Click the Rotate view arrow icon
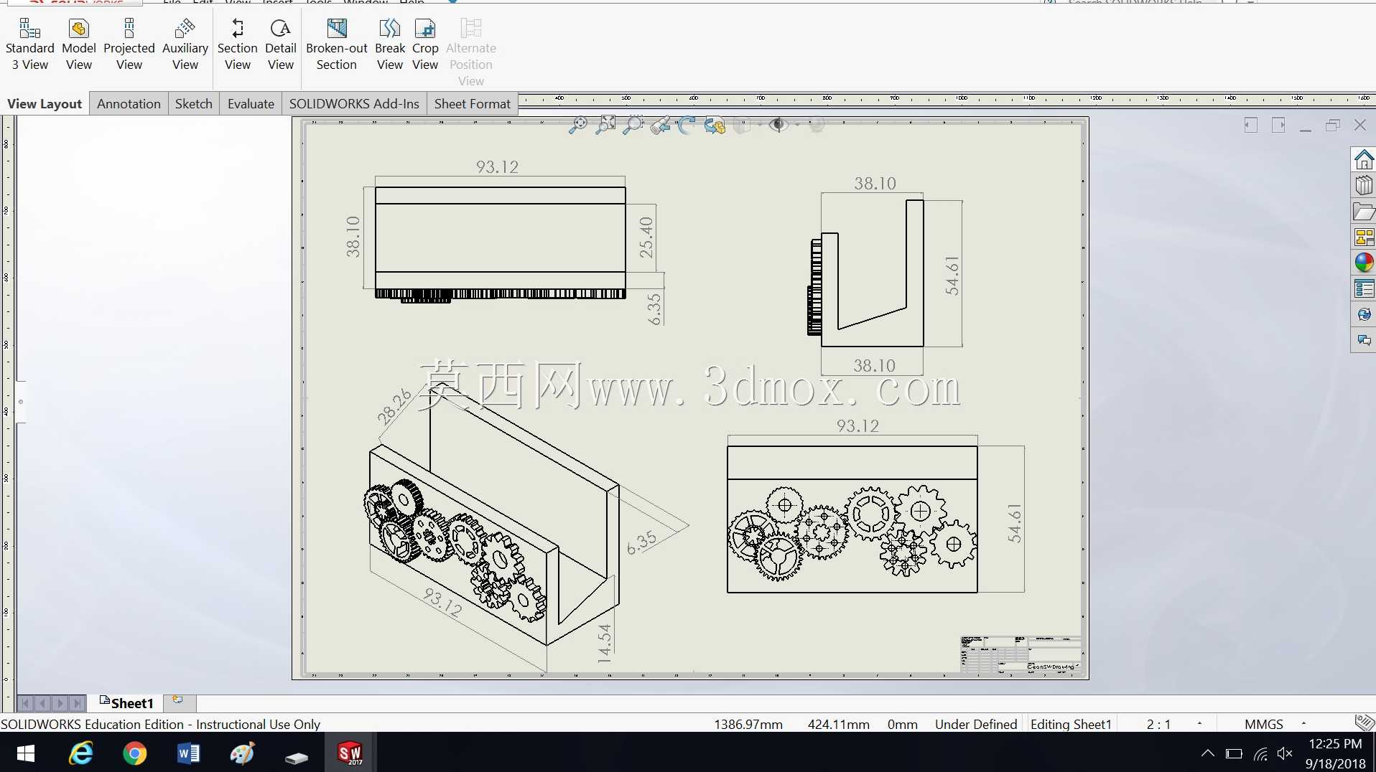The height and width of the screenshot is (772, 1376). click(x=687, y=126)
